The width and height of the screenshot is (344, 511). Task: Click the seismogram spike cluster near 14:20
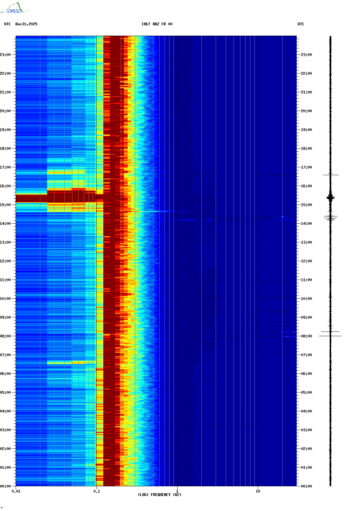331,218
